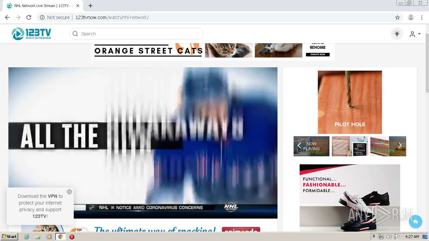Click the browser forward arrow
The height and width of the screenshot is (241, 429).
point(18,17)
